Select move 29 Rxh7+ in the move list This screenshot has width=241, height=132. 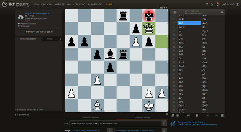[x=189, y=110]
